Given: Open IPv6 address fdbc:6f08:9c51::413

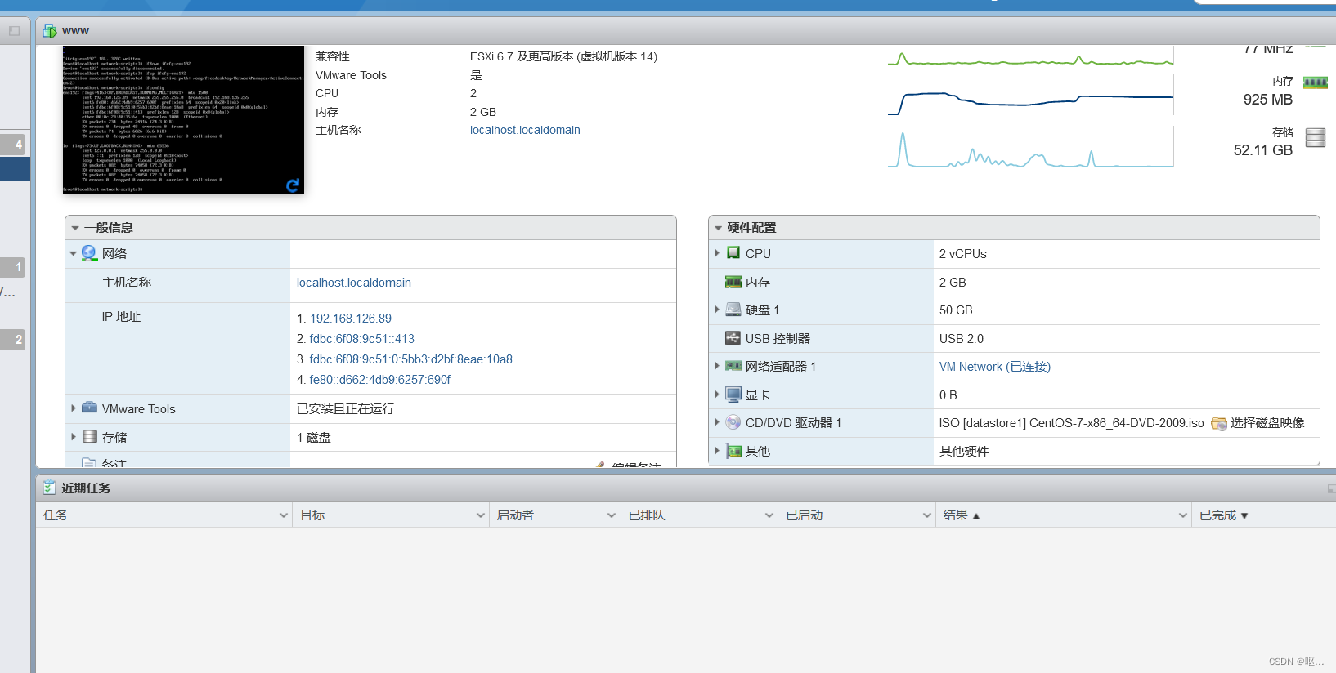Looking at the screenshot, I should click(x=361, y=339).
